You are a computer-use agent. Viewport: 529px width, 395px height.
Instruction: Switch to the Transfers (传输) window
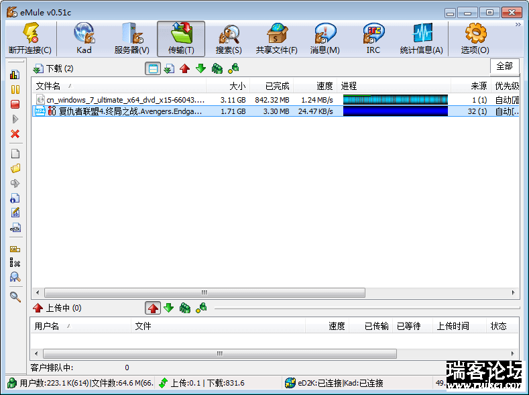click(x=181, y=38)
